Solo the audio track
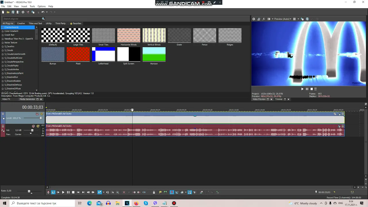The width and height of the screenshot is (368, 207). tap(38, 126)
